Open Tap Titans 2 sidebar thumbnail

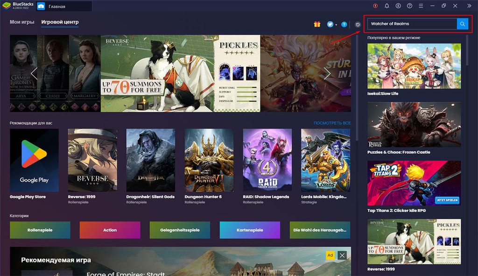point(414,183)
